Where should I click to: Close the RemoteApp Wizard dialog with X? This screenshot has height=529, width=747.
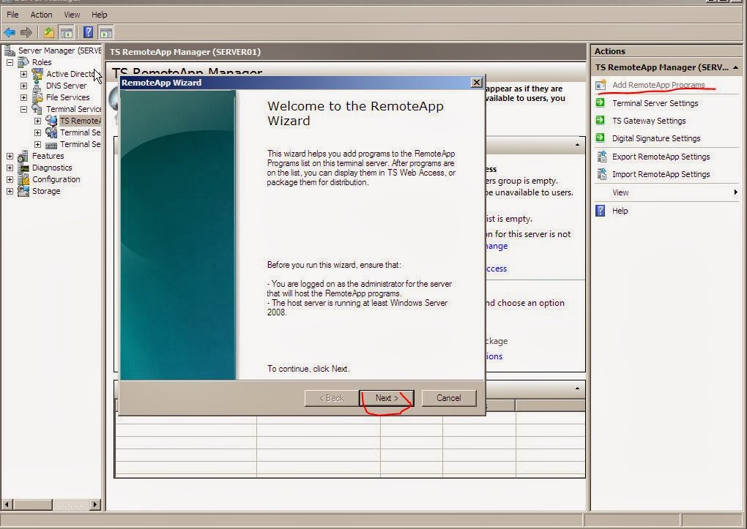(x=477, y=83)
